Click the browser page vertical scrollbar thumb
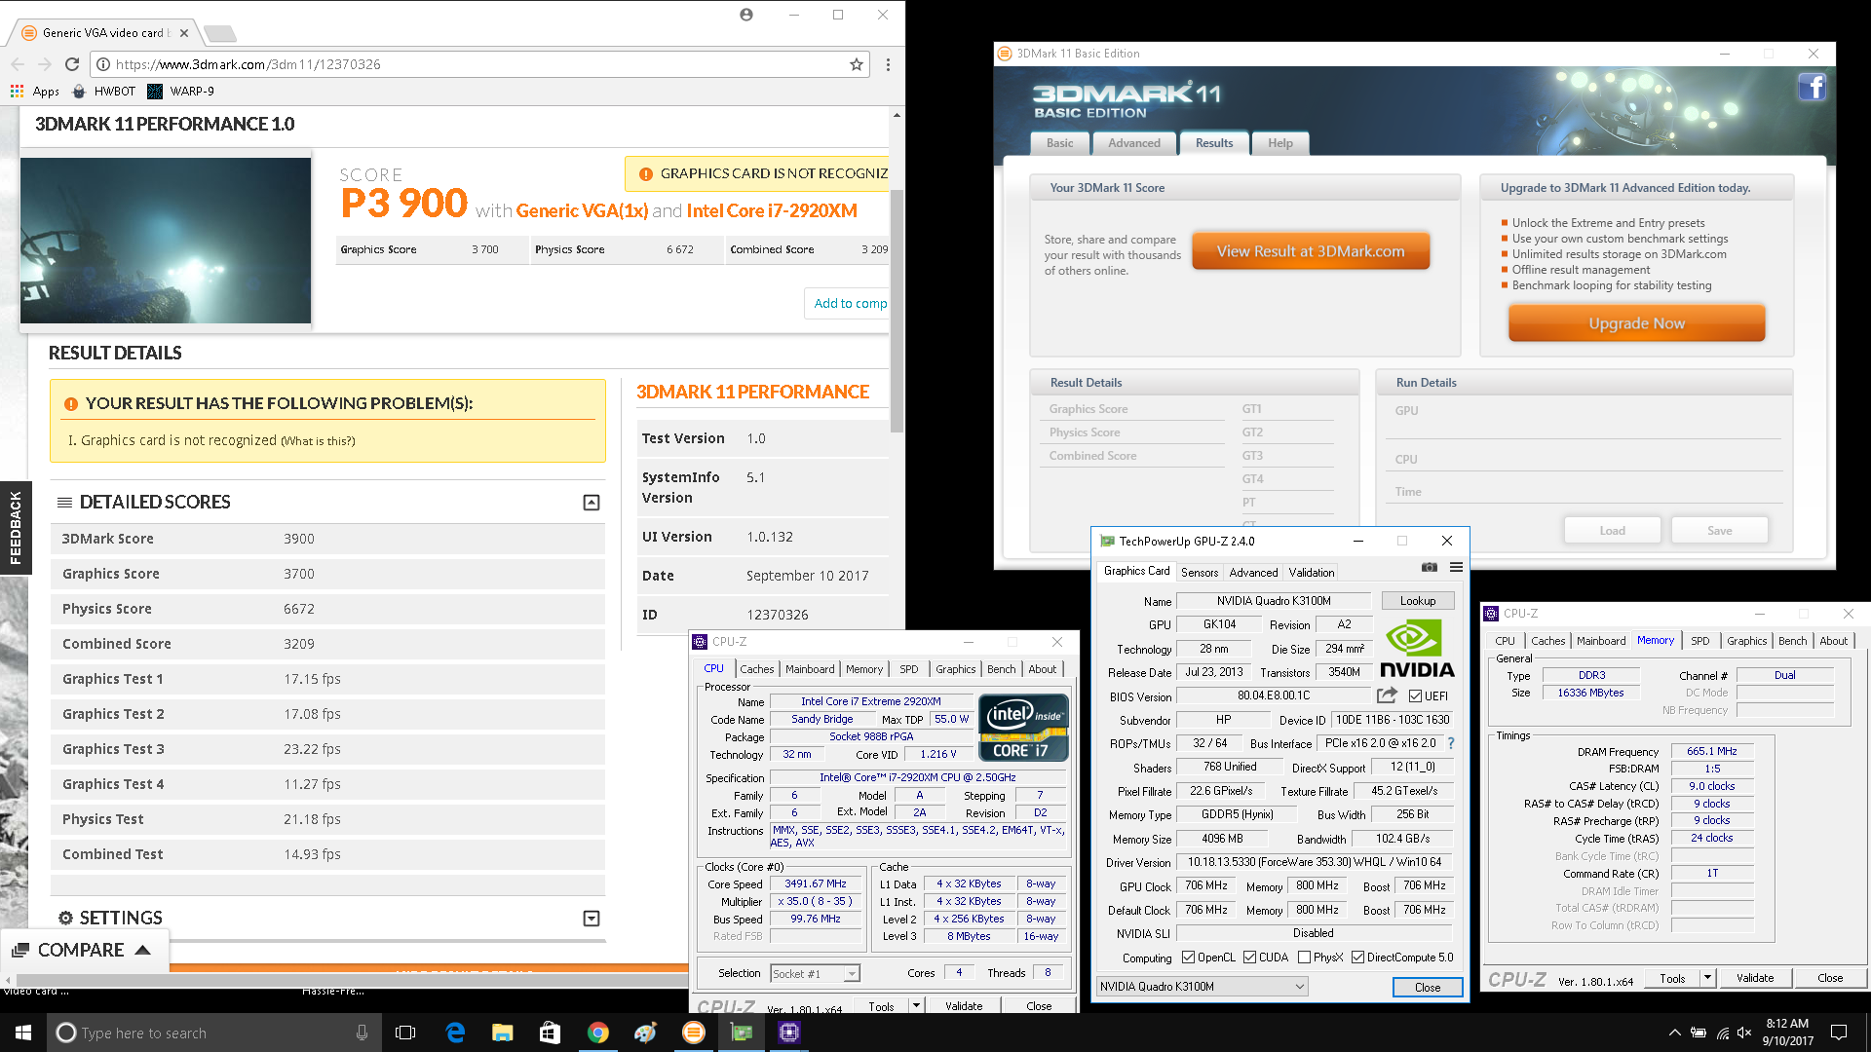The height and width of the screenshot is (1052, 1871). [897, 312]
